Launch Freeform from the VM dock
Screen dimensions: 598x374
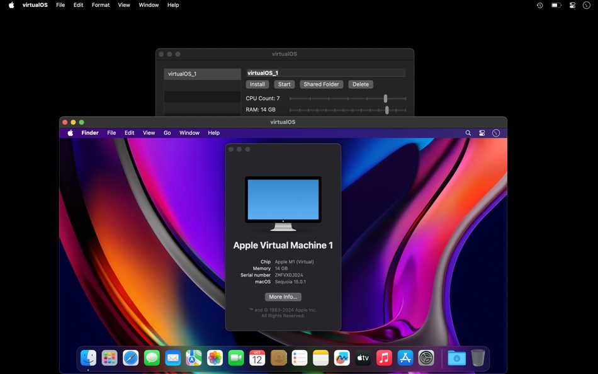point(342,358)
